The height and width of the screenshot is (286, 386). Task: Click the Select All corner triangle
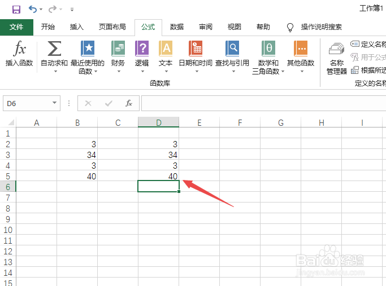click(x=11, y=122)
